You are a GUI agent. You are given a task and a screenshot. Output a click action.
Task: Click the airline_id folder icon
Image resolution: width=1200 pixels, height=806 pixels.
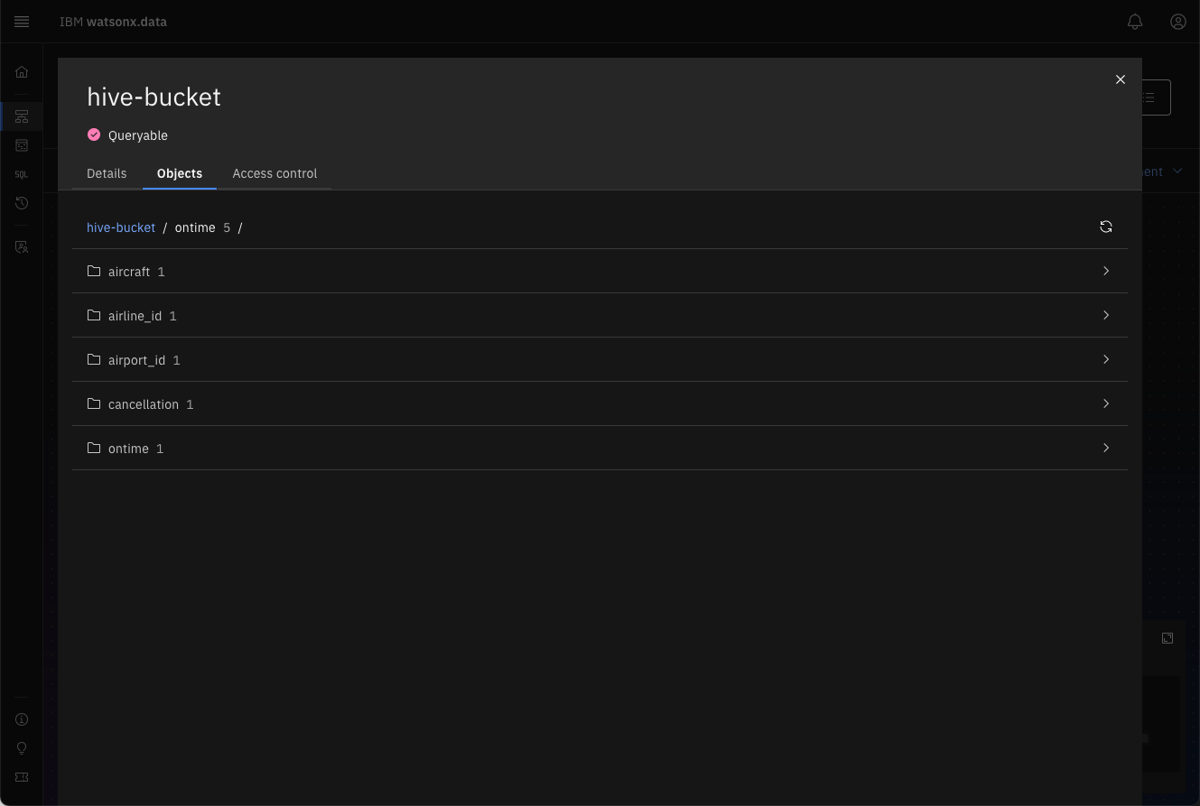[x=94, y=315]
